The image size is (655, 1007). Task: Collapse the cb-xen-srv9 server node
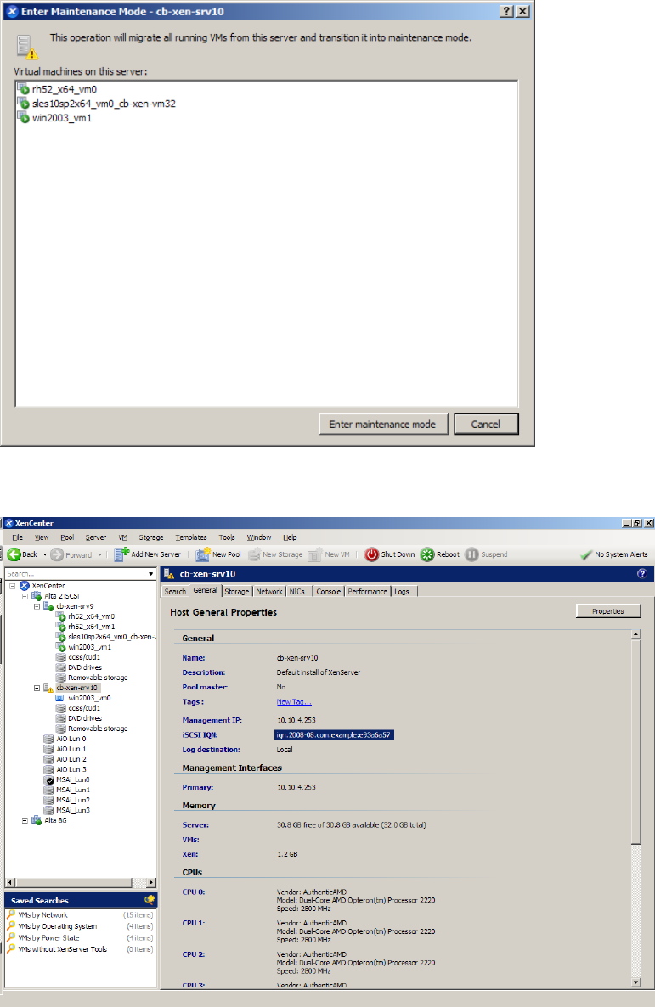37,606
